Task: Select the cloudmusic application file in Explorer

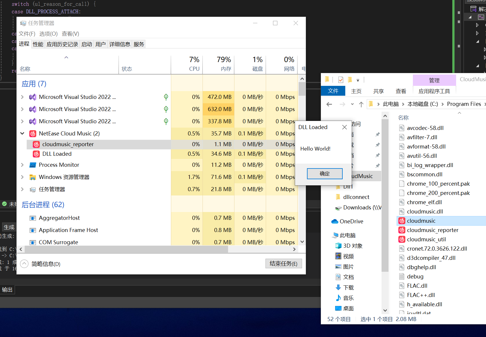Action: click(441, 221)
